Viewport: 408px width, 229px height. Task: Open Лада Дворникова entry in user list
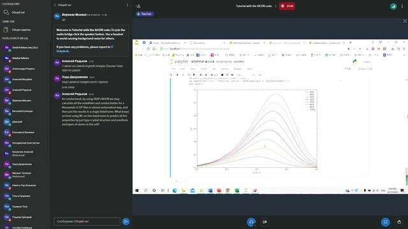pyautogui.click(x=22, y=164)
